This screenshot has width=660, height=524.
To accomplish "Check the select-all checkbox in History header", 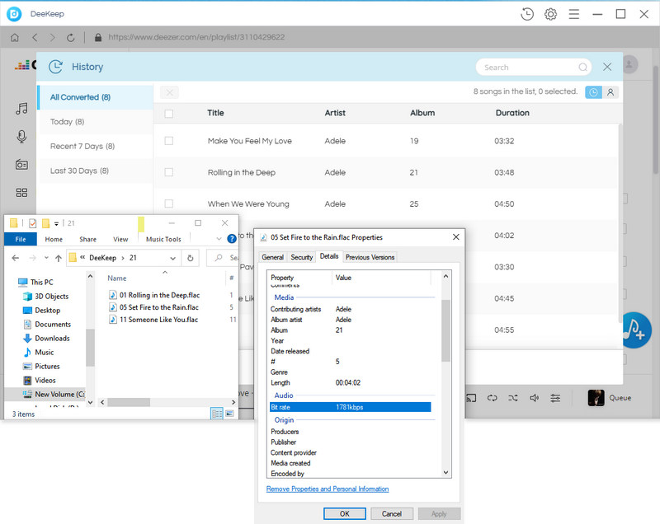I will tap(169, 114).
